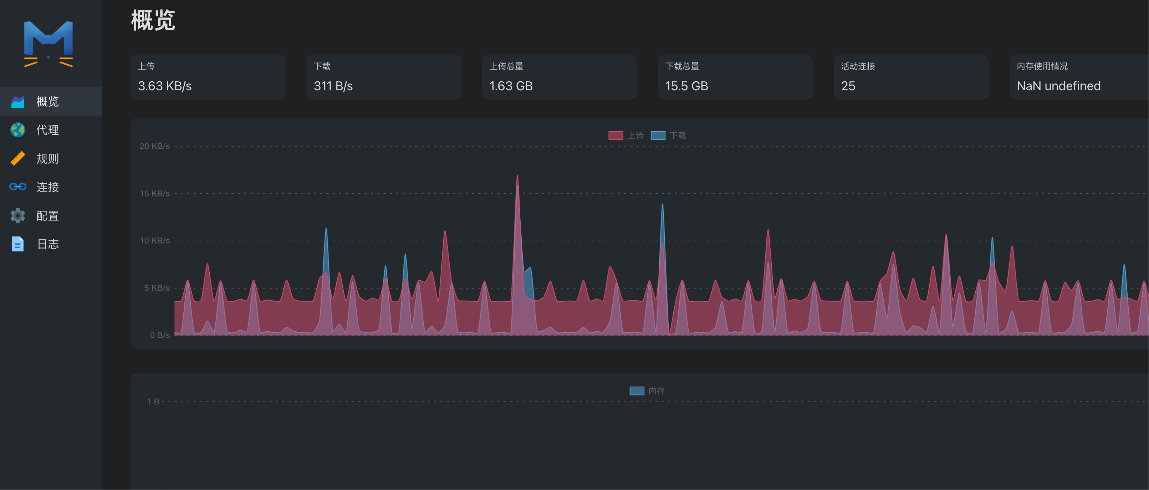The image size is (1149, 490).
Task: Click the chain link connections icon
Action: tap(18, 187)
